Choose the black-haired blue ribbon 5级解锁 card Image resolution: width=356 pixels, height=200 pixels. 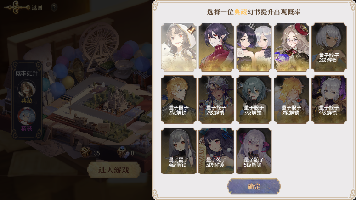coord(216,151)
